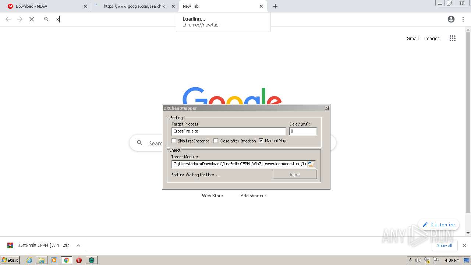Viewport: 471px width, 265px height.
Task: Close the New Tab tab
Action: click(x=261, y=6)
